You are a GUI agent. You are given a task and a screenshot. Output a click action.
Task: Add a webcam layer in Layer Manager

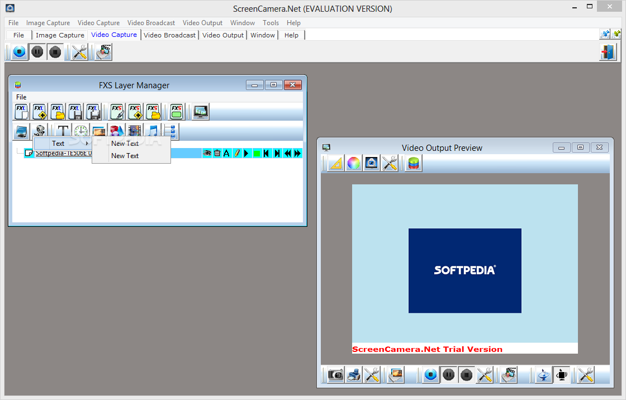pyautogui.click(x=39, y=131)
